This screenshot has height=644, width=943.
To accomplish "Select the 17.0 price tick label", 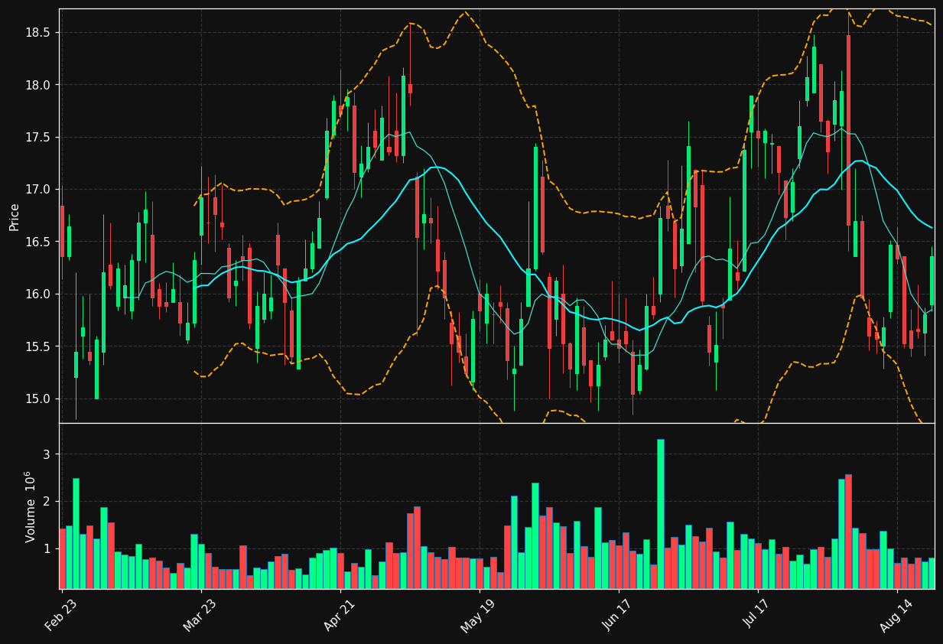I will 38,190.
